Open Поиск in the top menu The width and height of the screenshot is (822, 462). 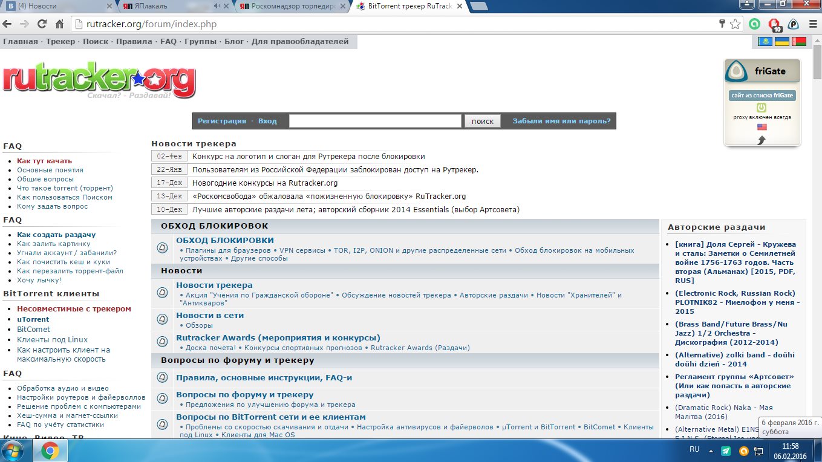pyautogui.click(x=96, y=42)
